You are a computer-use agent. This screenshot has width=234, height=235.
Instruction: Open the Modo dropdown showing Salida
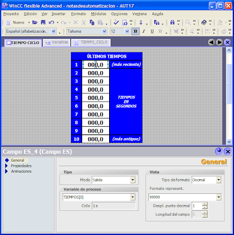pos(133,180)
